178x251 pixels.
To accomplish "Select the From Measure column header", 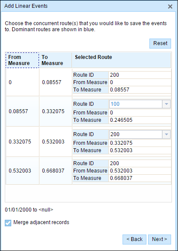I will (23, 60).
